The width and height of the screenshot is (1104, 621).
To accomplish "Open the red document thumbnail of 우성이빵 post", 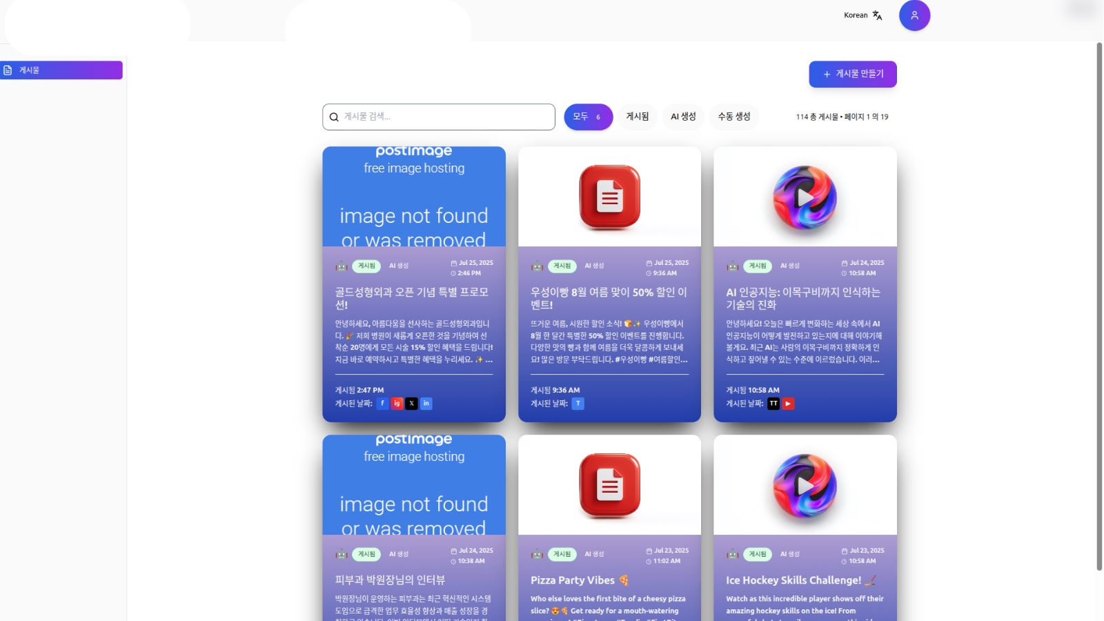I will 609,197.
